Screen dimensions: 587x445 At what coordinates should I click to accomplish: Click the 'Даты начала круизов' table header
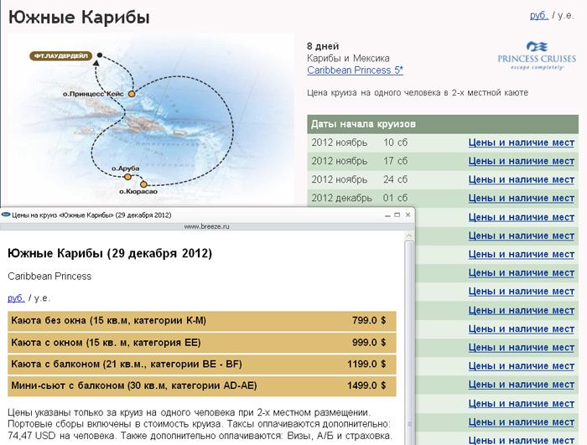[443, 124]
